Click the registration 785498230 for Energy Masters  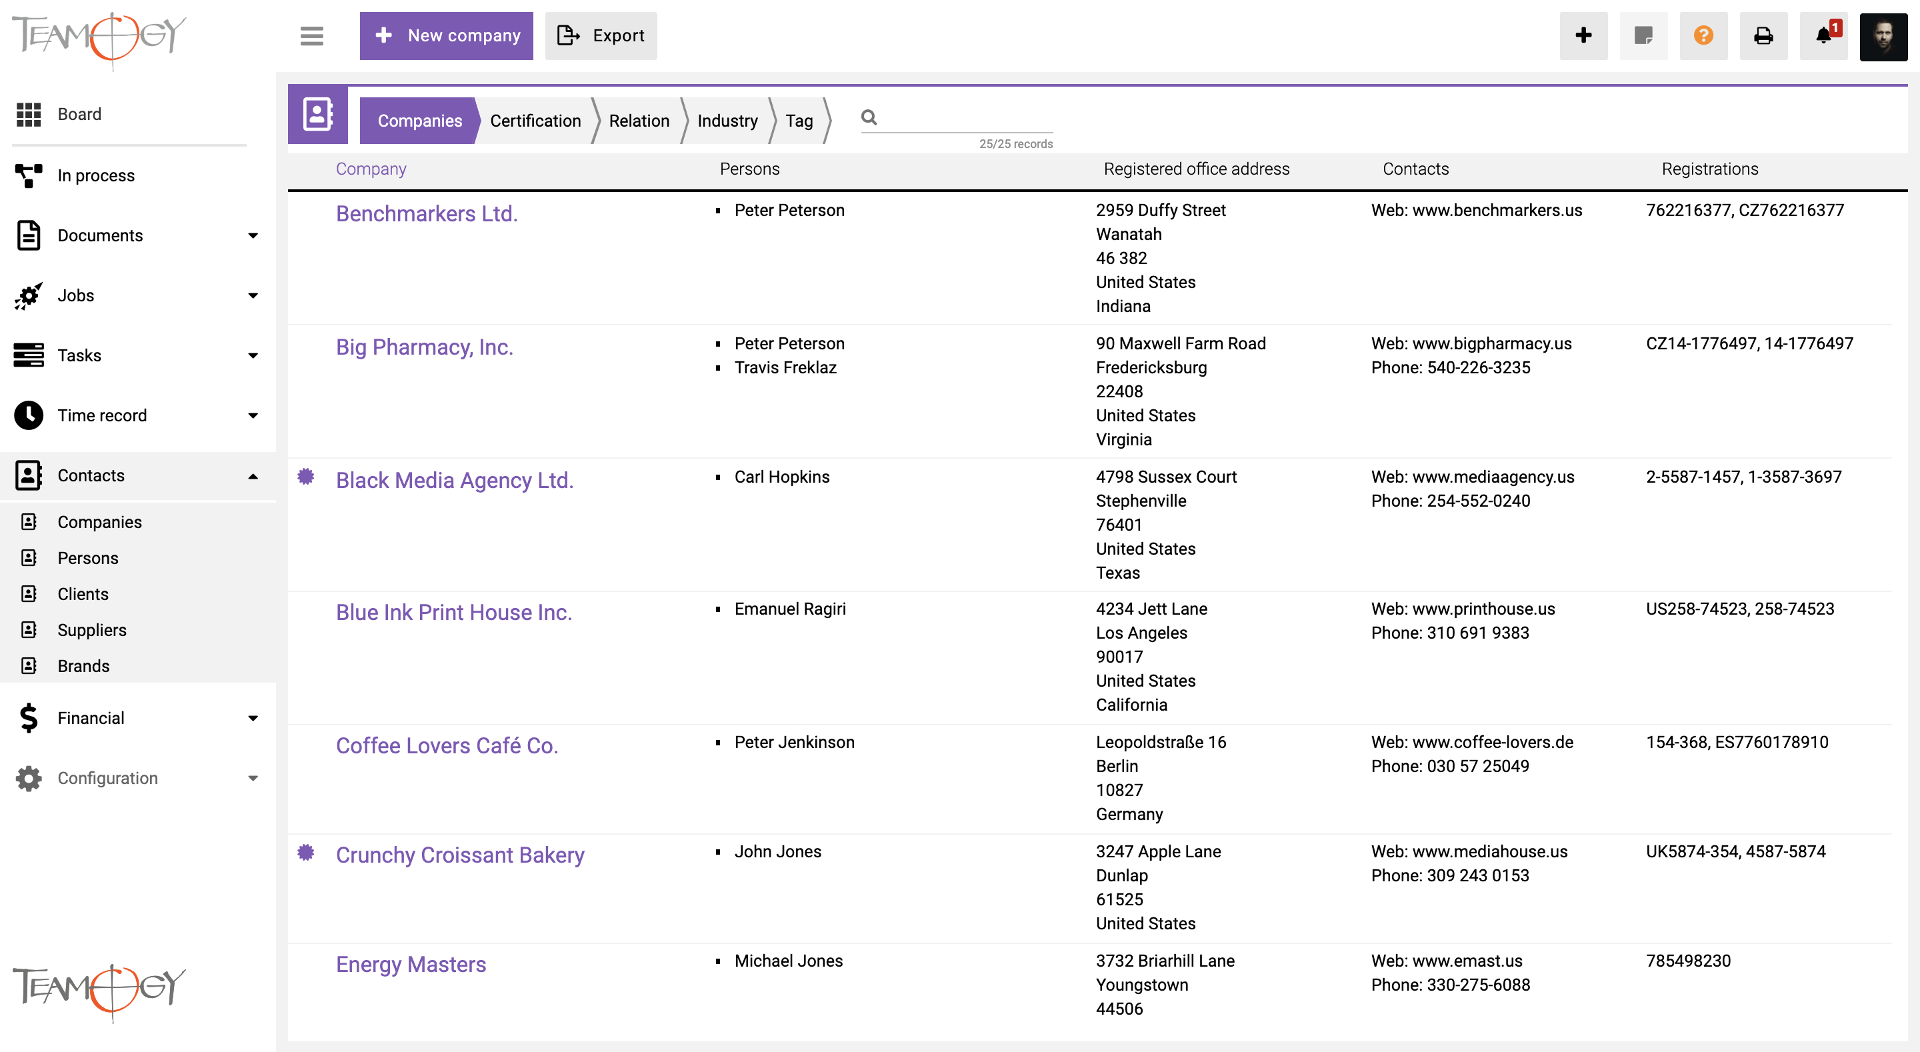pos(1688,961)
